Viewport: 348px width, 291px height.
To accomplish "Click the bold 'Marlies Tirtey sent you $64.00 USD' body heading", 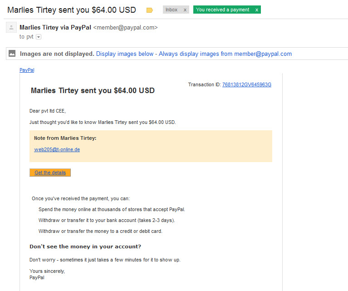I will pos(93,90).
